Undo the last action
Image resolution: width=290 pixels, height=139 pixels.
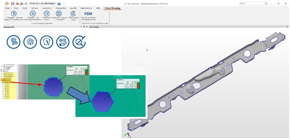(x=18, y=3)
